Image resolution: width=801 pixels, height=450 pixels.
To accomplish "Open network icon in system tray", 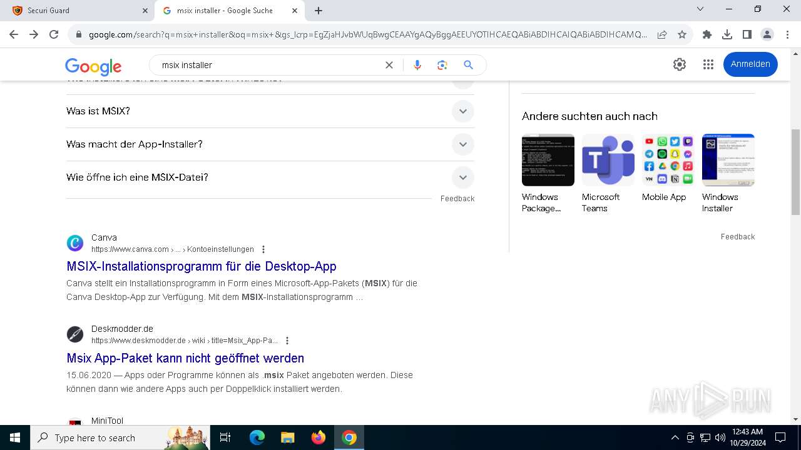I will click(x=705, y=437).
